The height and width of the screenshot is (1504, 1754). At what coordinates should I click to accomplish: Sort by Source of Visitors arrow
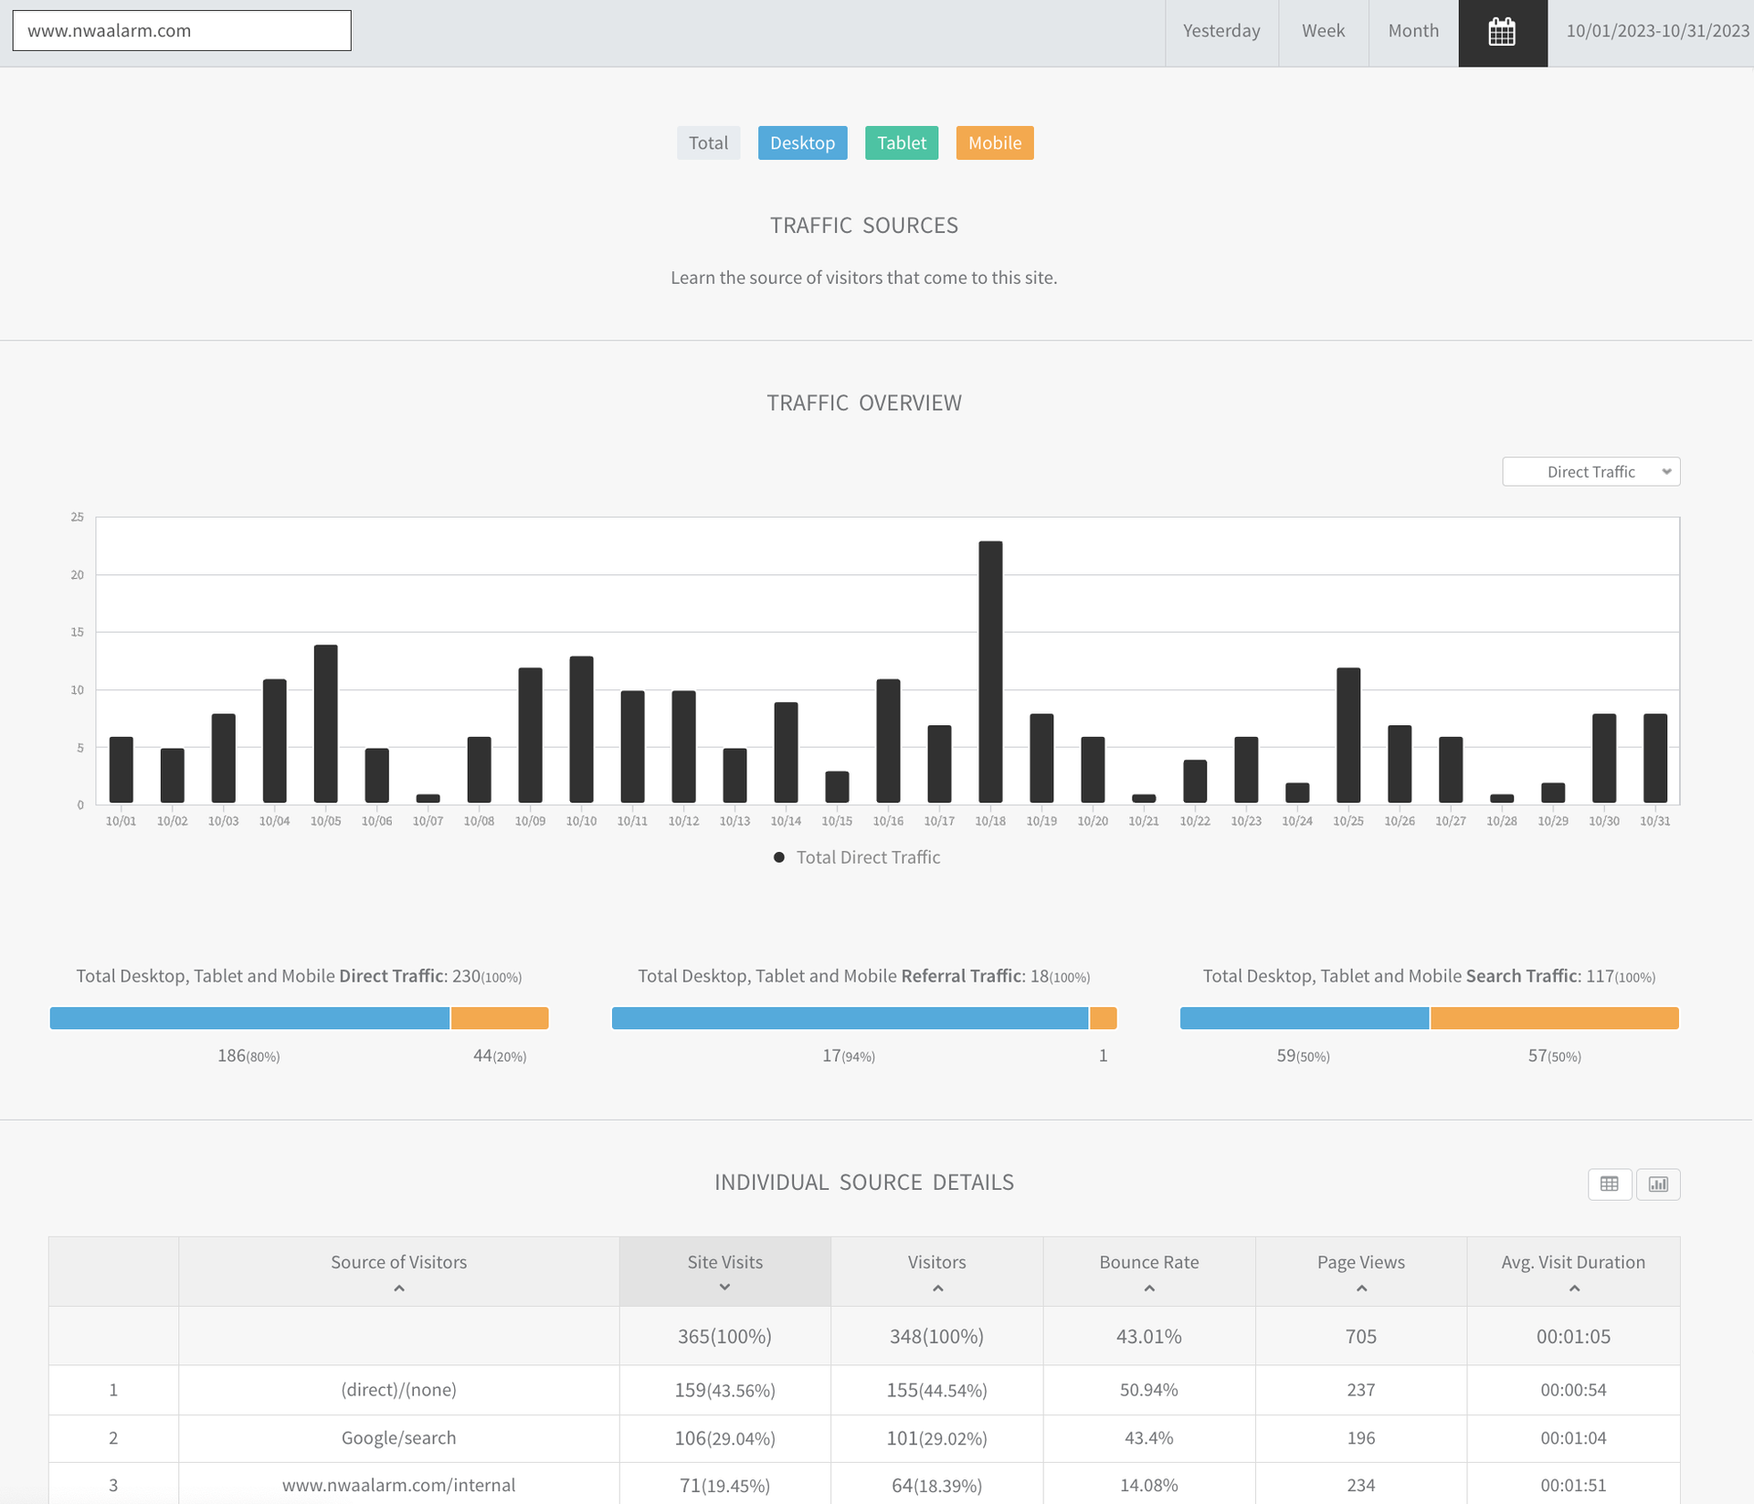pyautogui.click(x=399, y=1288)
